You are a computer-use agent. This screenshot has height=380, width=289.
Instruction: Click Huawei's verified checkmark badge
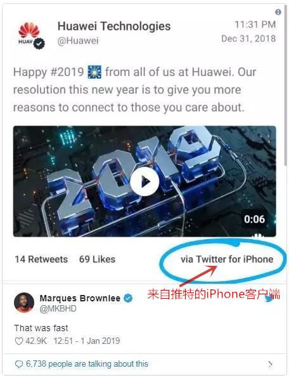point(39,44)
